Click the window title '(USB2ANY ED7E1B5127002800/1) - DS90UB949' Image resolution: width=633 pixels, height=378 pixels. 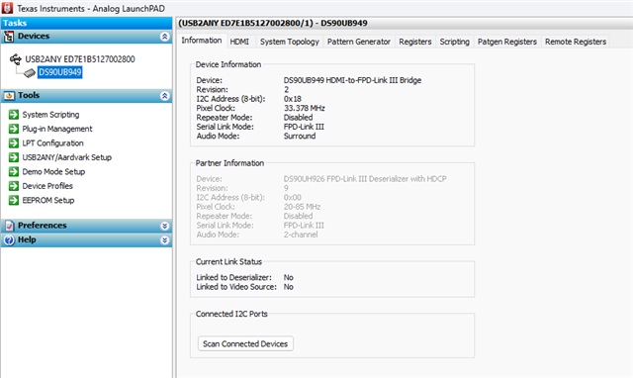(x=273, y=23)
